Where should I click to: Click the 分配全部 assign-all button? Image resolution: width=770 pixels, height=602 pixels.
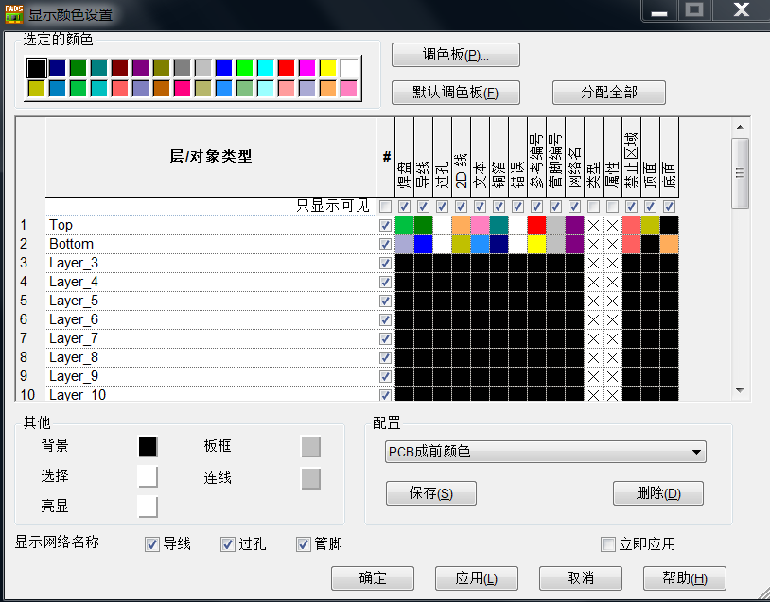tap(608, 92)
